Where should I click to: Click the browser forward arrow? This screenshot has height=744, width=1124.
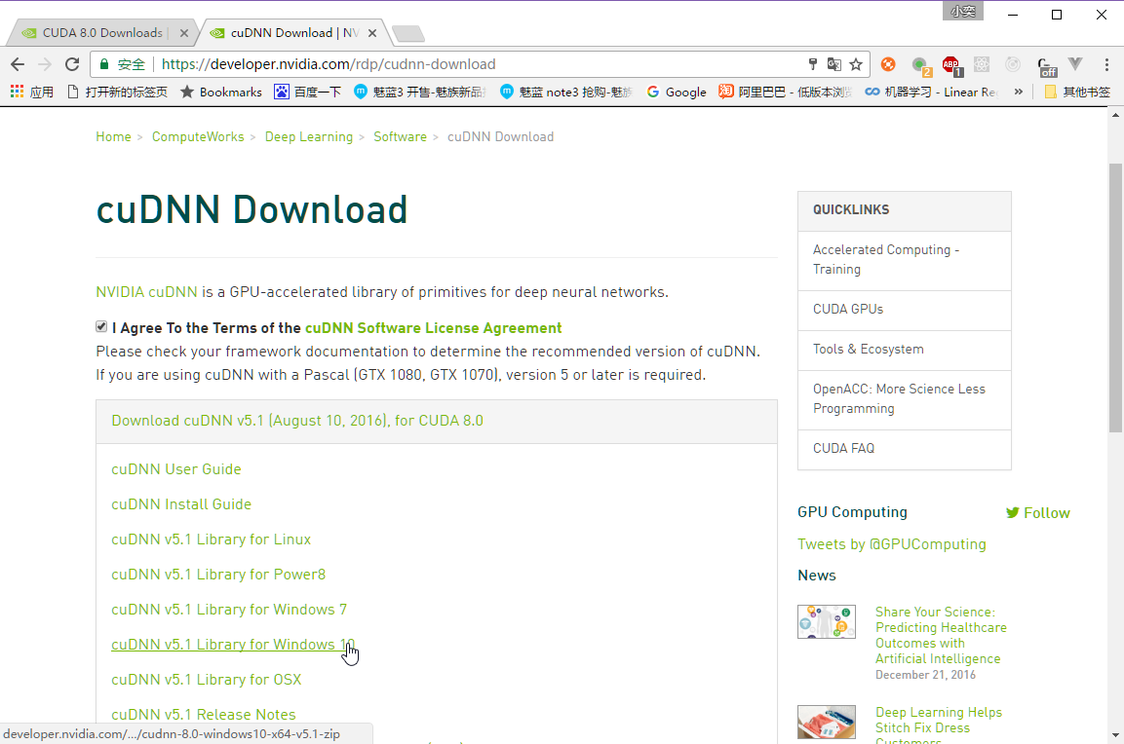tap(45, 64)
